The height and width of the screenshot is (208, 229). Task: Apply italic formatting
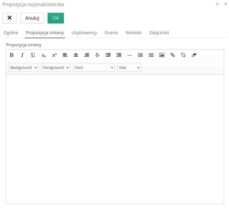22,55
